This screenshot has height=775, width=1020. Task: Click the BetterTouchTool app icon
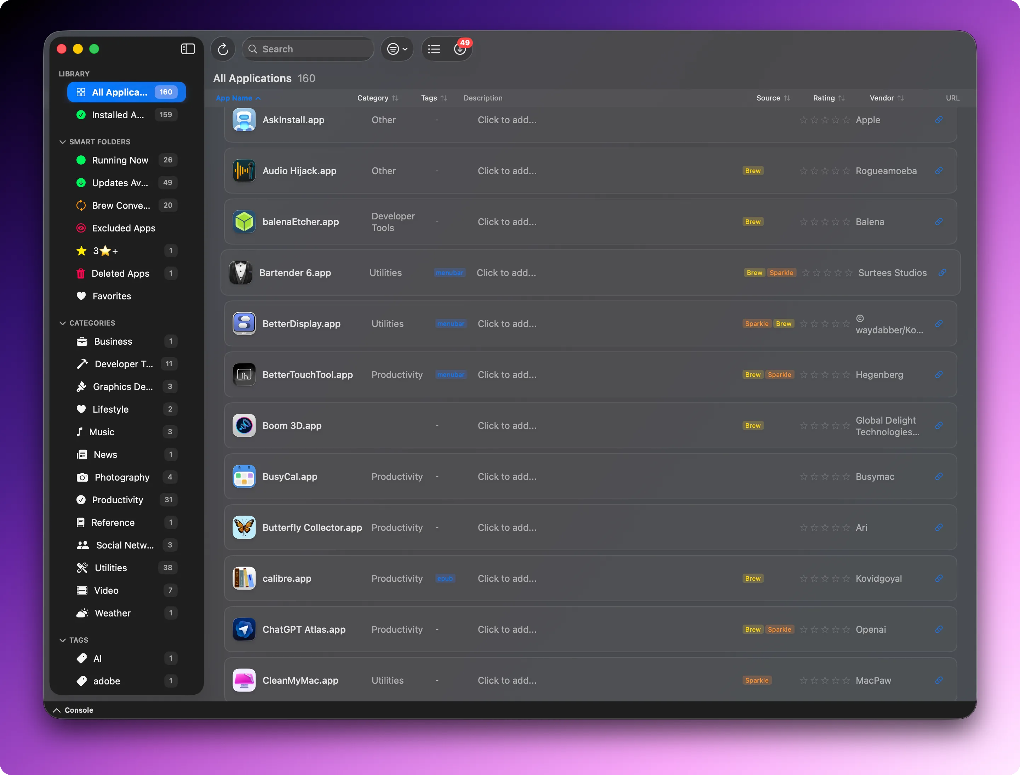(244, 374)
